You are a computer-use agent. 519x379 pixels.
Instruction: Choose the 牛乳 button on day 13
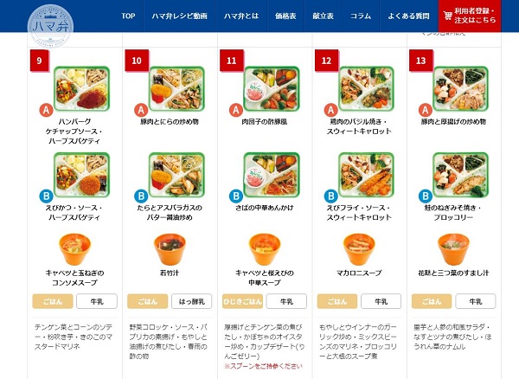point(476,301)
